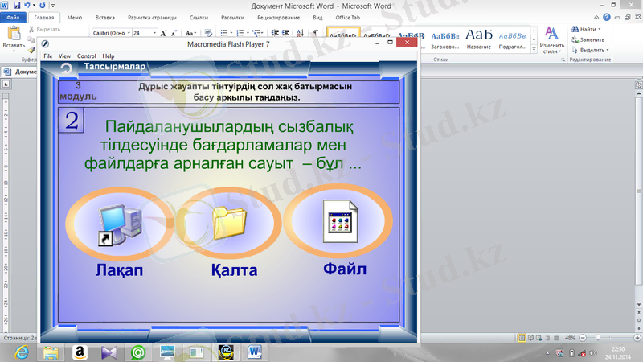The height and width of the screenshot is (362, 643).
Task: Switch to Word via taskbar icon
Action: [256, 352]
